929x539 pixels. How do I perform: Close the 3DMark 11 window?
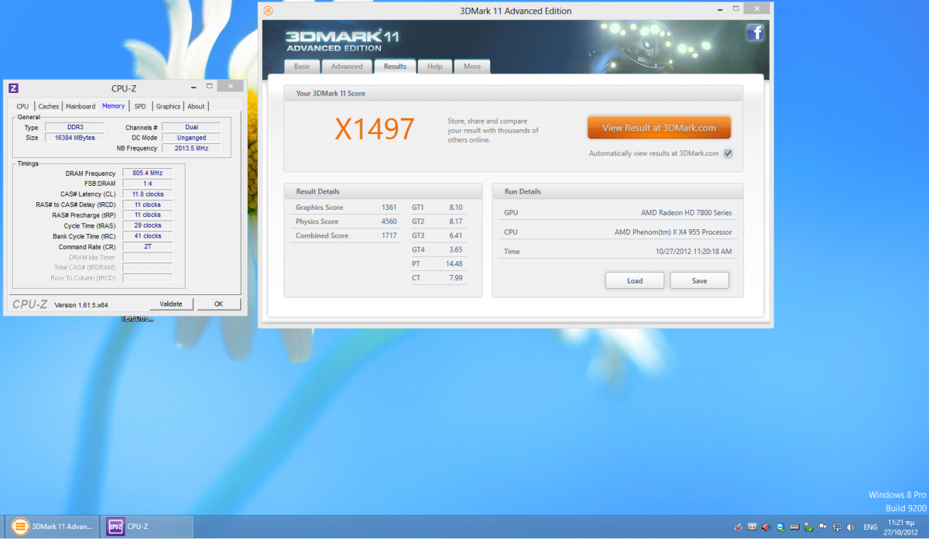point(756,10)
